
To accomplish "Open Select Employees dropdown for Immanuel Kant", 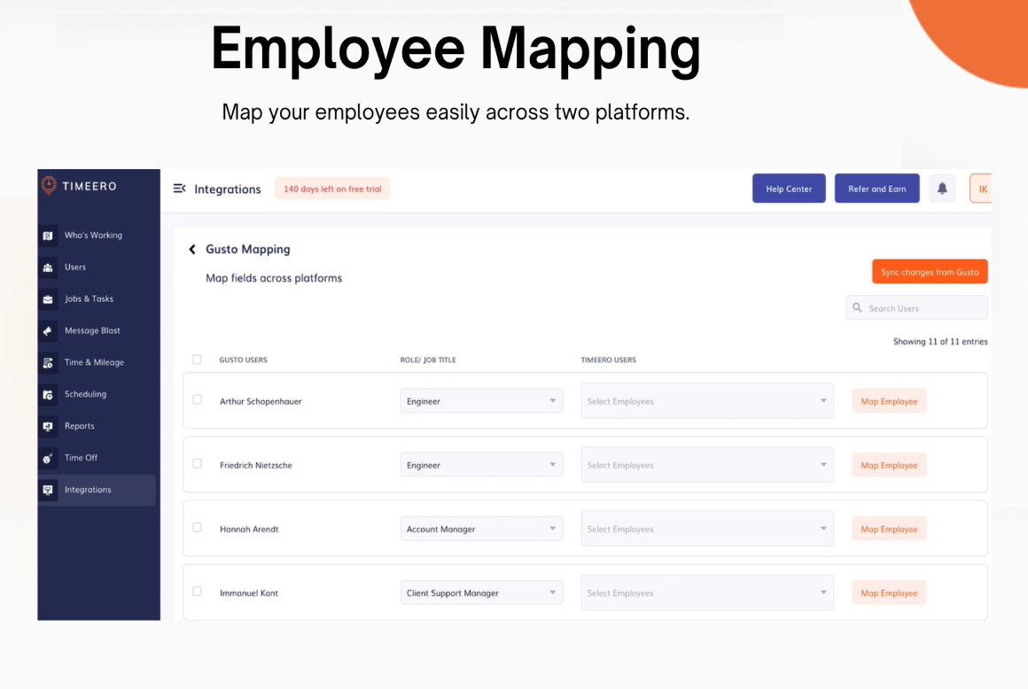I will [707, 592].
